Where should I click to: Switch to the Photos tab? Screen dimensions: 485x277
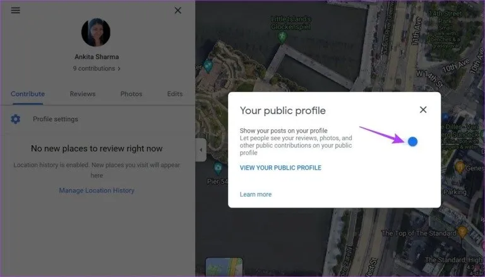coord(131,94)
